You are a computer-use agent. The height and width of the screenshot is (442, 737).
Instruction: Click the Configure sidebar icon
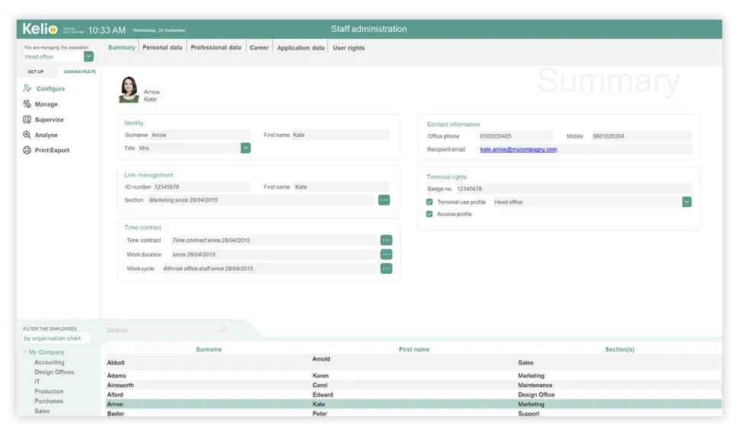[x=27, y=88]
